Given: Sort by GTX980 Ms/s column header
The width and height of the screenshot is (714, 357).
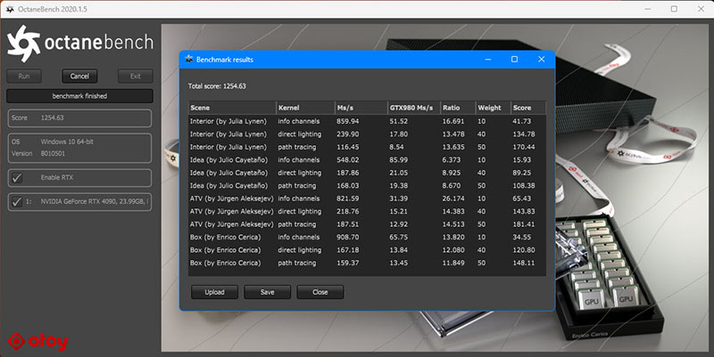Looking at the screenshot, I should [414, 108].
